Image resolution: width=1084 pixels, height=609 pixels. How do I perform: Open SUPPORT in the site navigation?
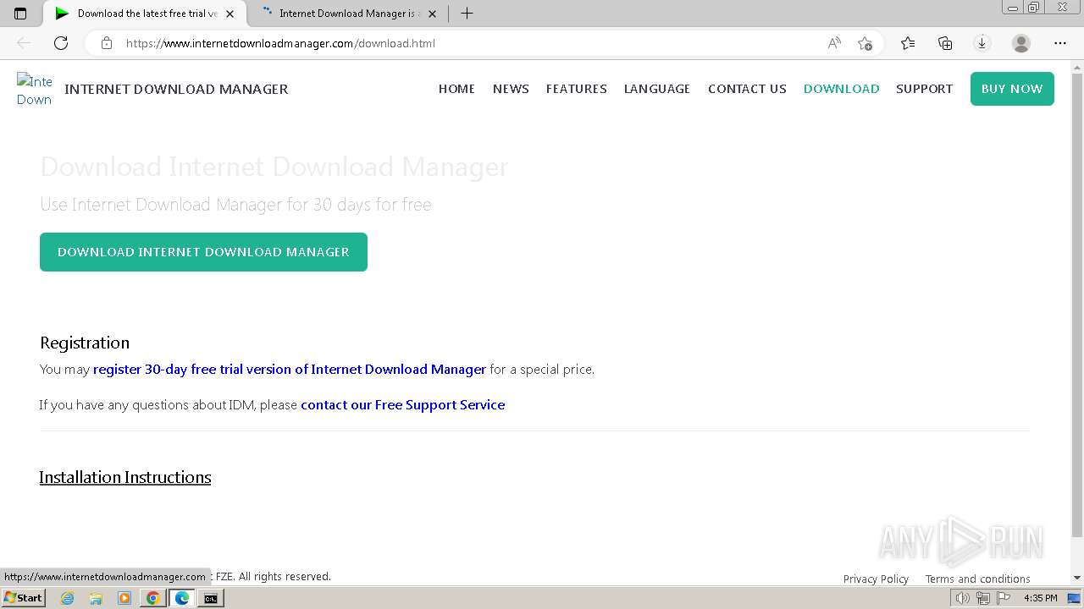[x=924, y=89]
